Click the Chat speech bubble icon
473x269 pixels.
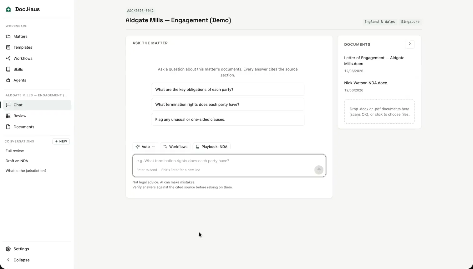click(x=8, y=105)
